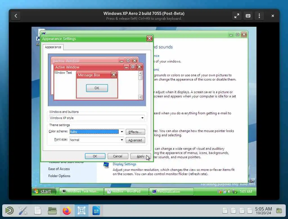Toggle fullscreen for the virtual machine

(237, 16)
